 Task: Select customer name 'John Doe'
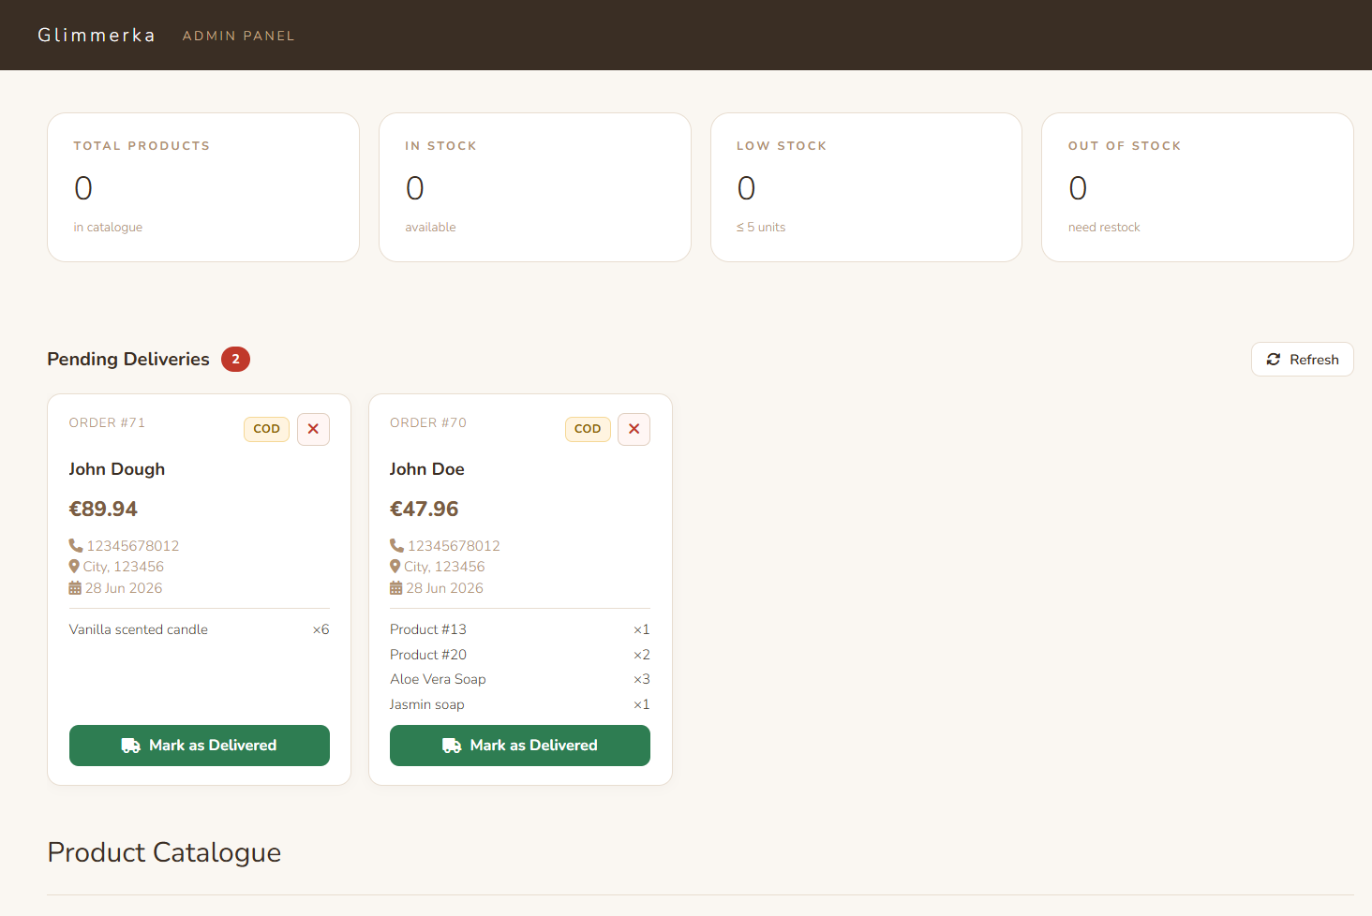427,469
